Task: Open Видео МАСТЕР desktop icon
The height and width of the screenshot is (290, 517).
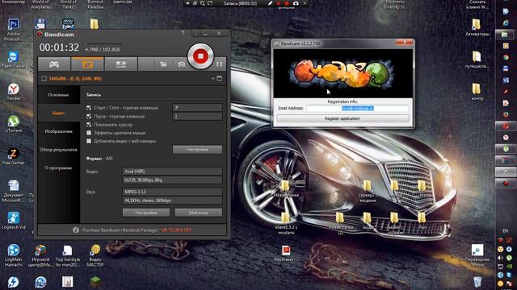Action: pyautogui.click(x=95, y=255)
